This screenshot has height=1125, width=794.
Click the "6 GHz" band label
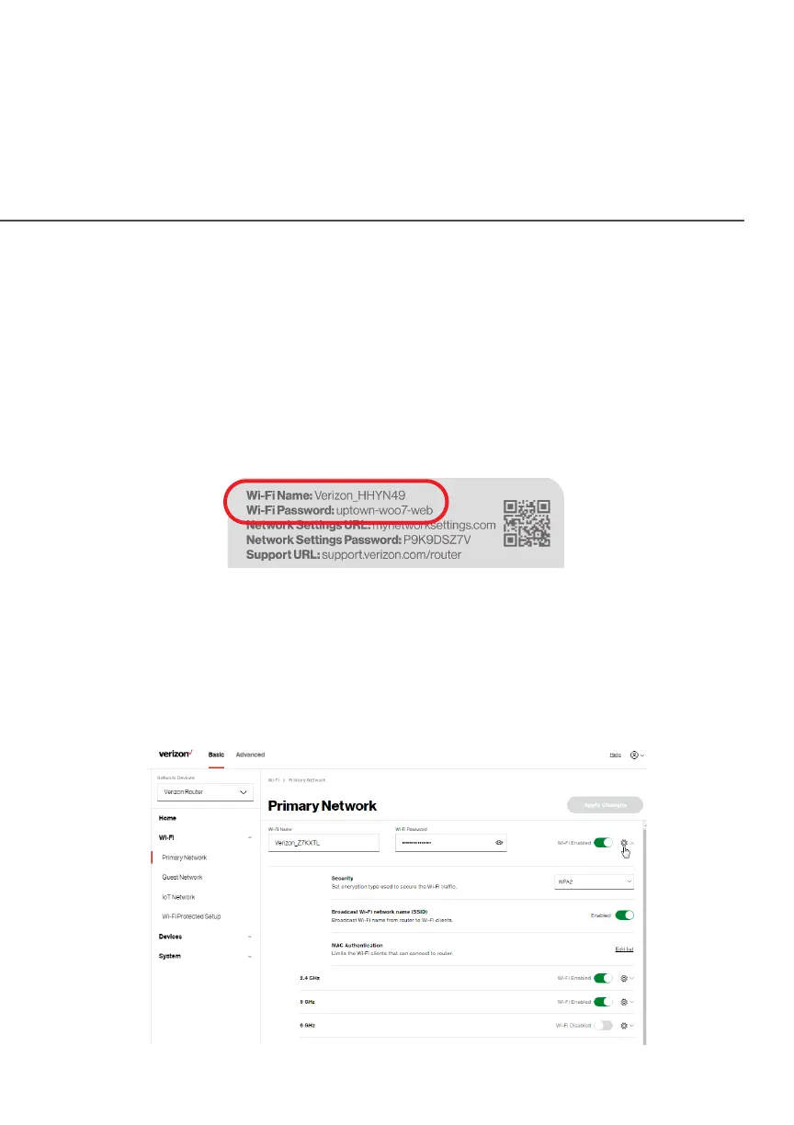click(306, 1025)
